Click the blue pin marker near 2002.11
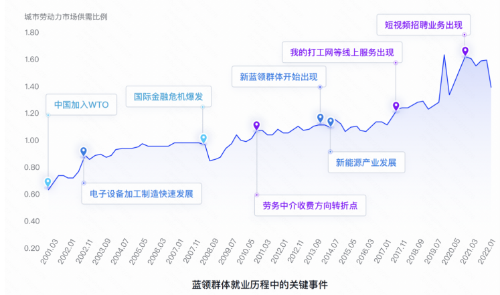 tap(84, 151)
